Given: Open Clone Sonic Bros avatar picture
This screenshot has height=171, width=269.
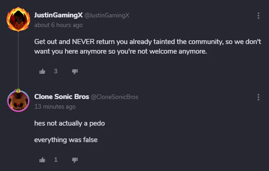Looking at the screenshot, I should point(18,100).
